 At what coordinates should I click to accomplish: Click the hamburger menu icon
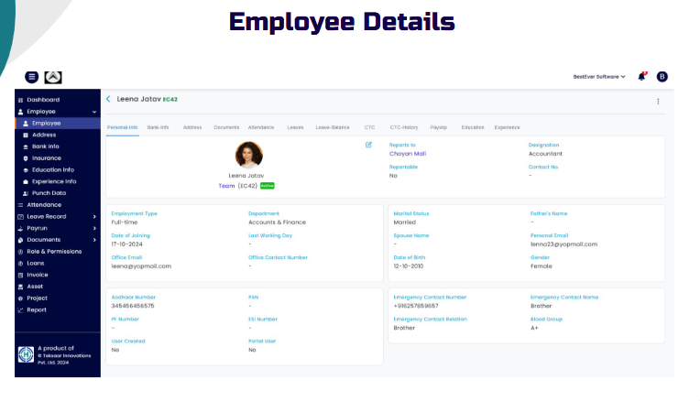point(31,77)
